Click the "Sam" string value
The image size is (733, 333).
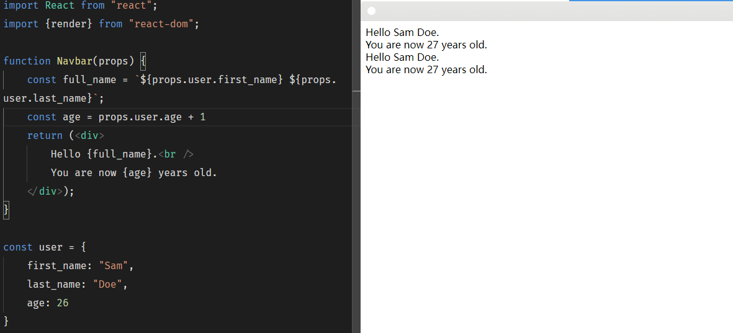click(x=114, y=265)
